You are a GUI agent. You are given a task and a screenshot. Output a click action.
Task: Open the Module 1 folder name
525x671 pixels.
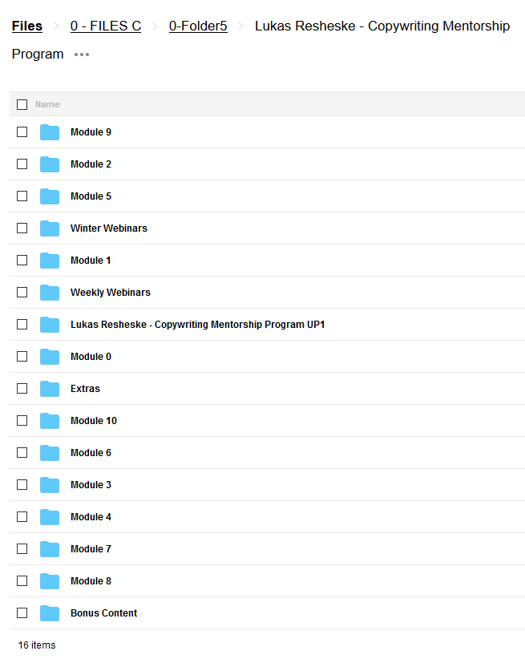[x=91, y=261]
